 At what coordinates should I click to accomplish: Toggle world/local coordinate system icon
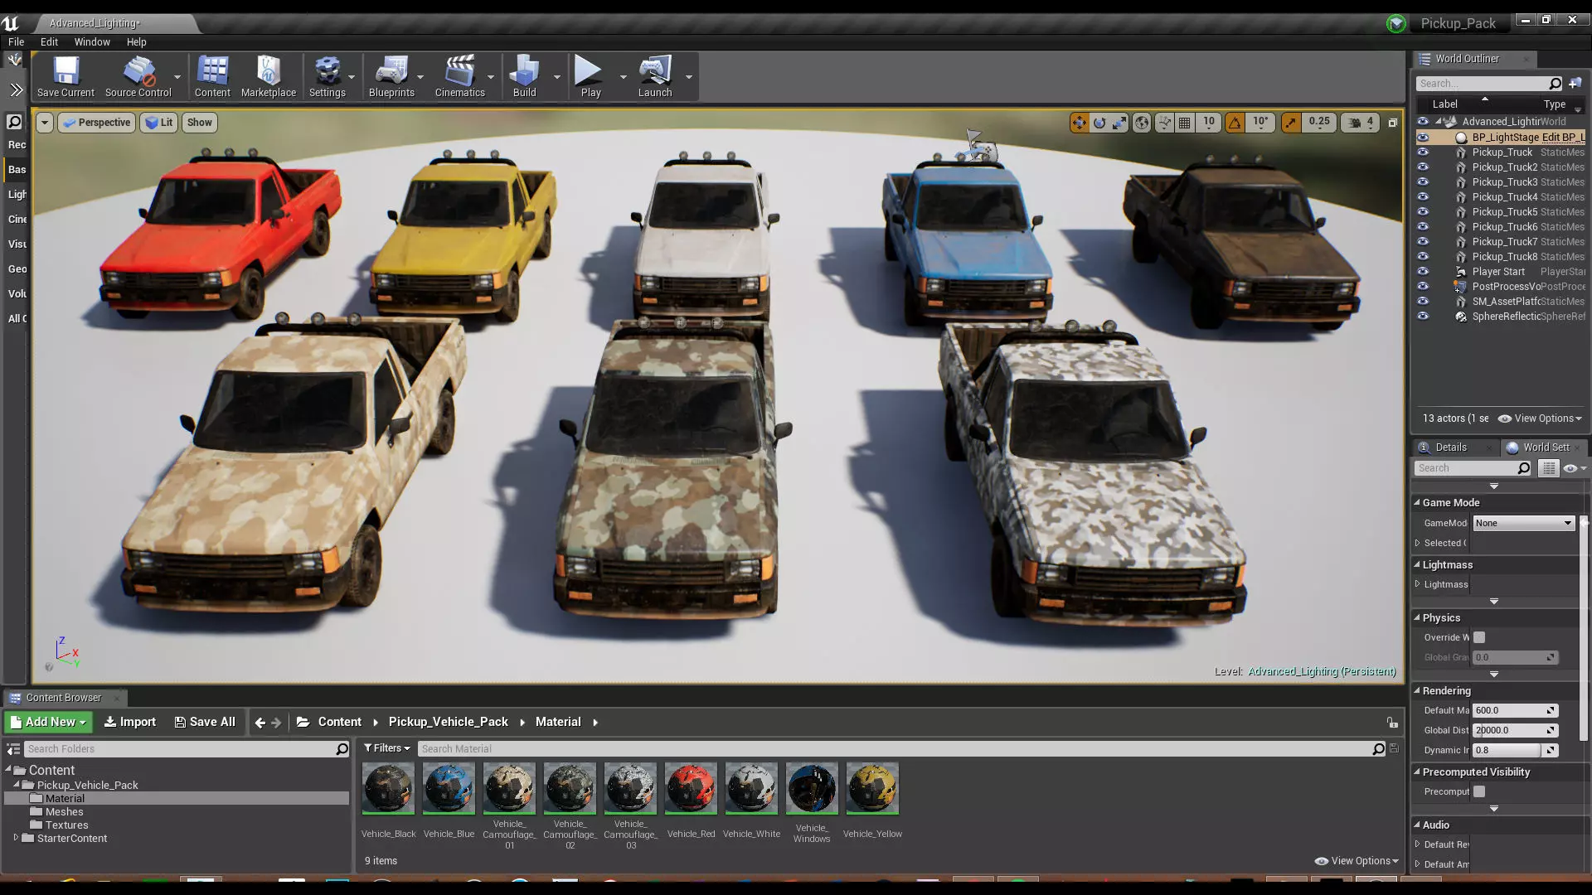pyautogui.click(x=1142, y=123)
